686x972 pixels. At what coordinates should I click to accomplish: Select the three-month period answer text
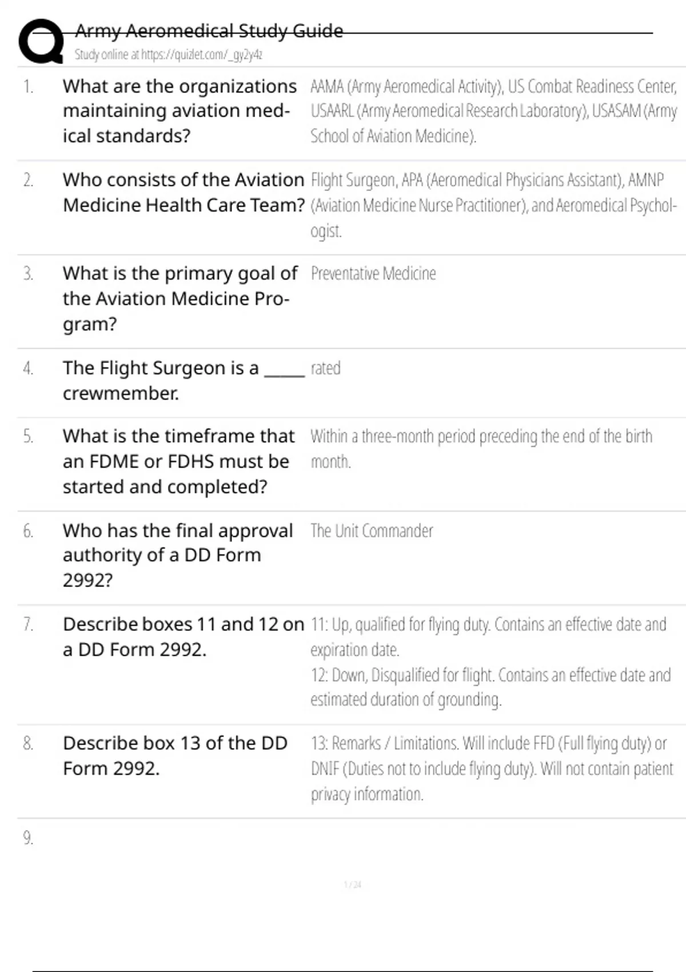point(481,448)
